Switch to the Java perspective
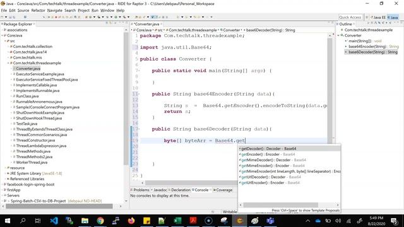This screenshot has width=404, height=227. tap(393, 17)
